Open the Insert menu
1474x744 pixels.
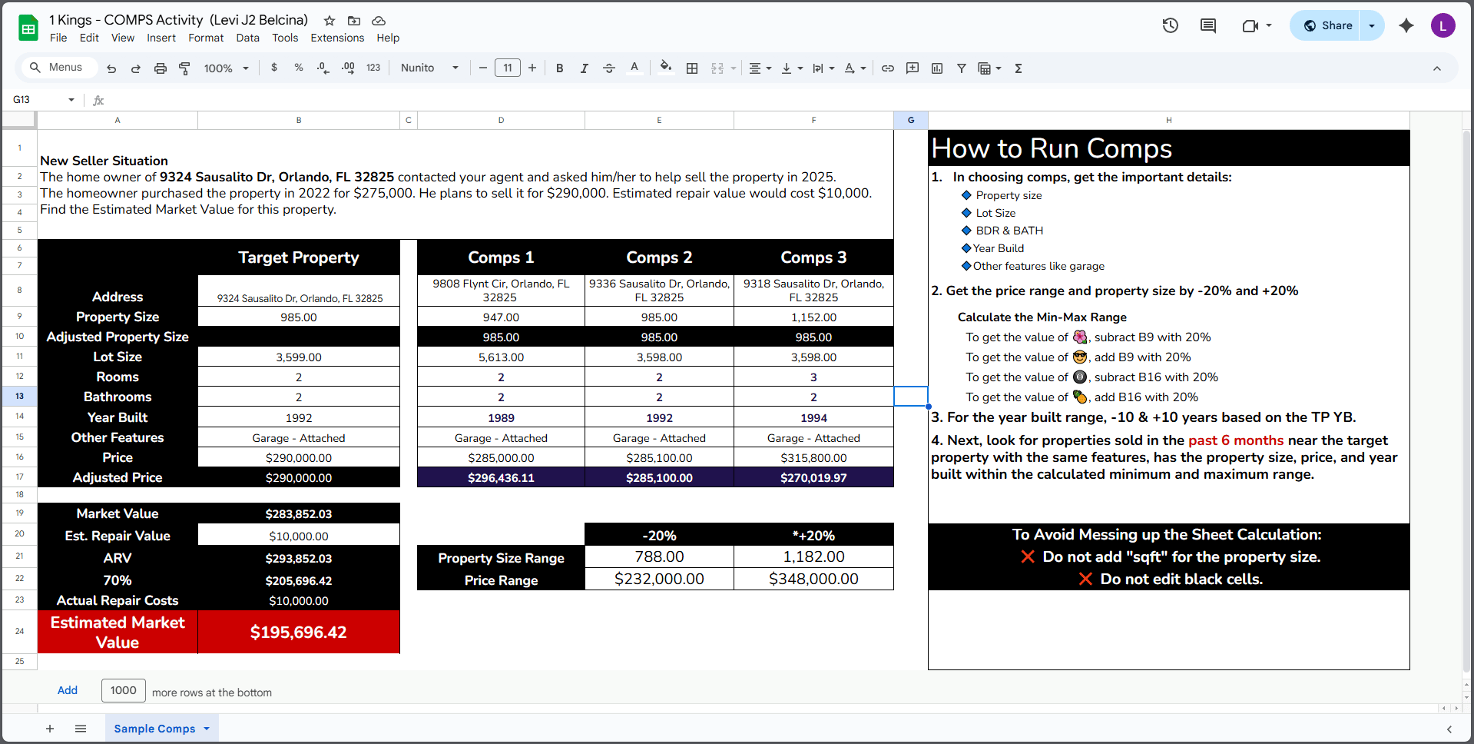click(x=161, y=38)
